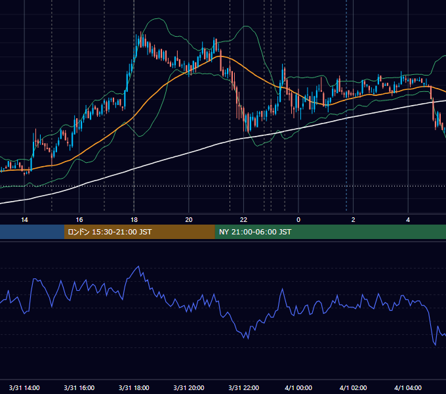Click the London 15:30-21:00 JST session bar
This screenshot has height=394, width=446.
coord(139,232)
